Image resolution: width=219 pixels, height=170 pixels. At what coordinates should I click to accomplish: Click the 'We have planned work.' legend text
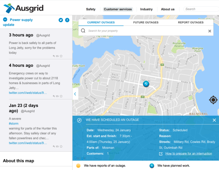point(174,166)
